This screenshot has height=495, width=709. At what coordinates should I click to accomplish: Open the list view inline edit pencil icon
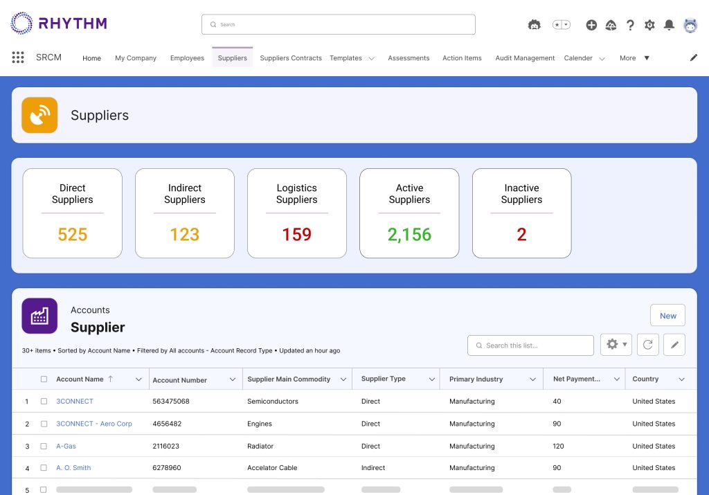click(x=674, y=344)
